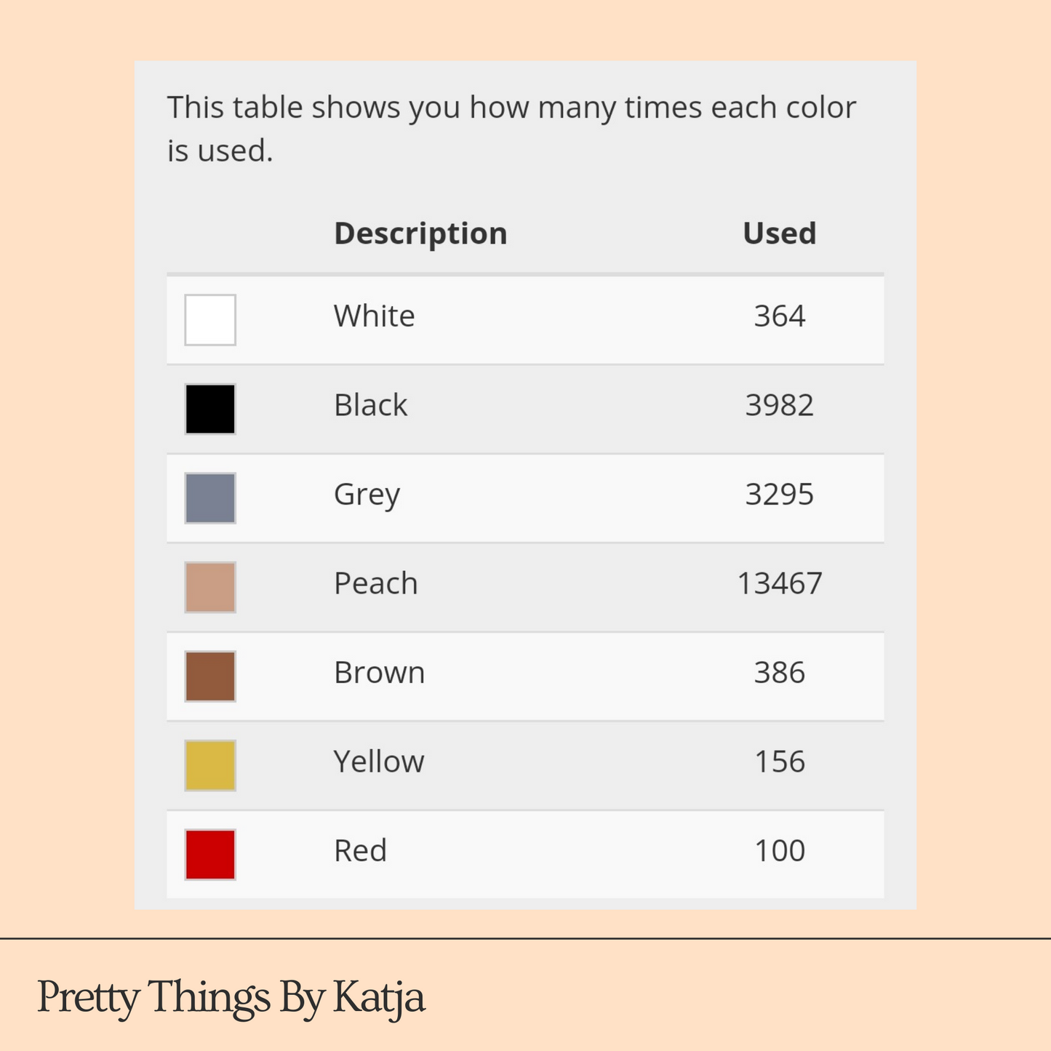
Task: Click the White color swatch
Action: click(x=210, y=319)
